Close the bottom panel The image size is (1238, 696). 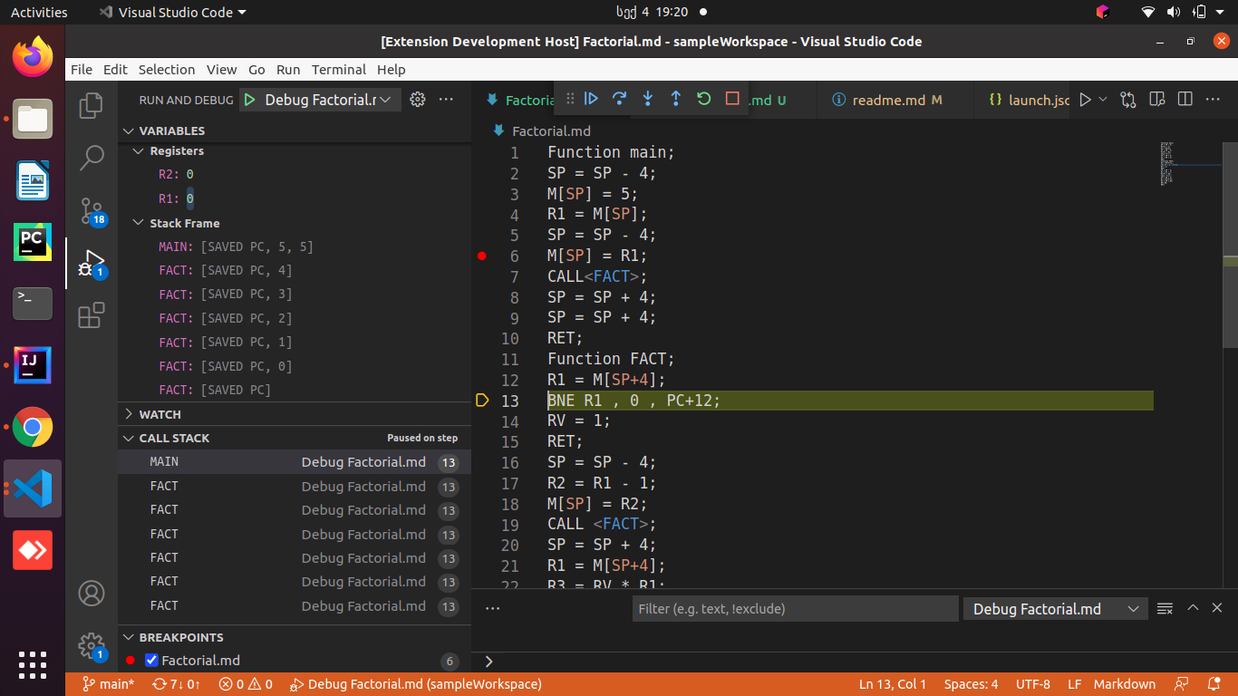1217,608
